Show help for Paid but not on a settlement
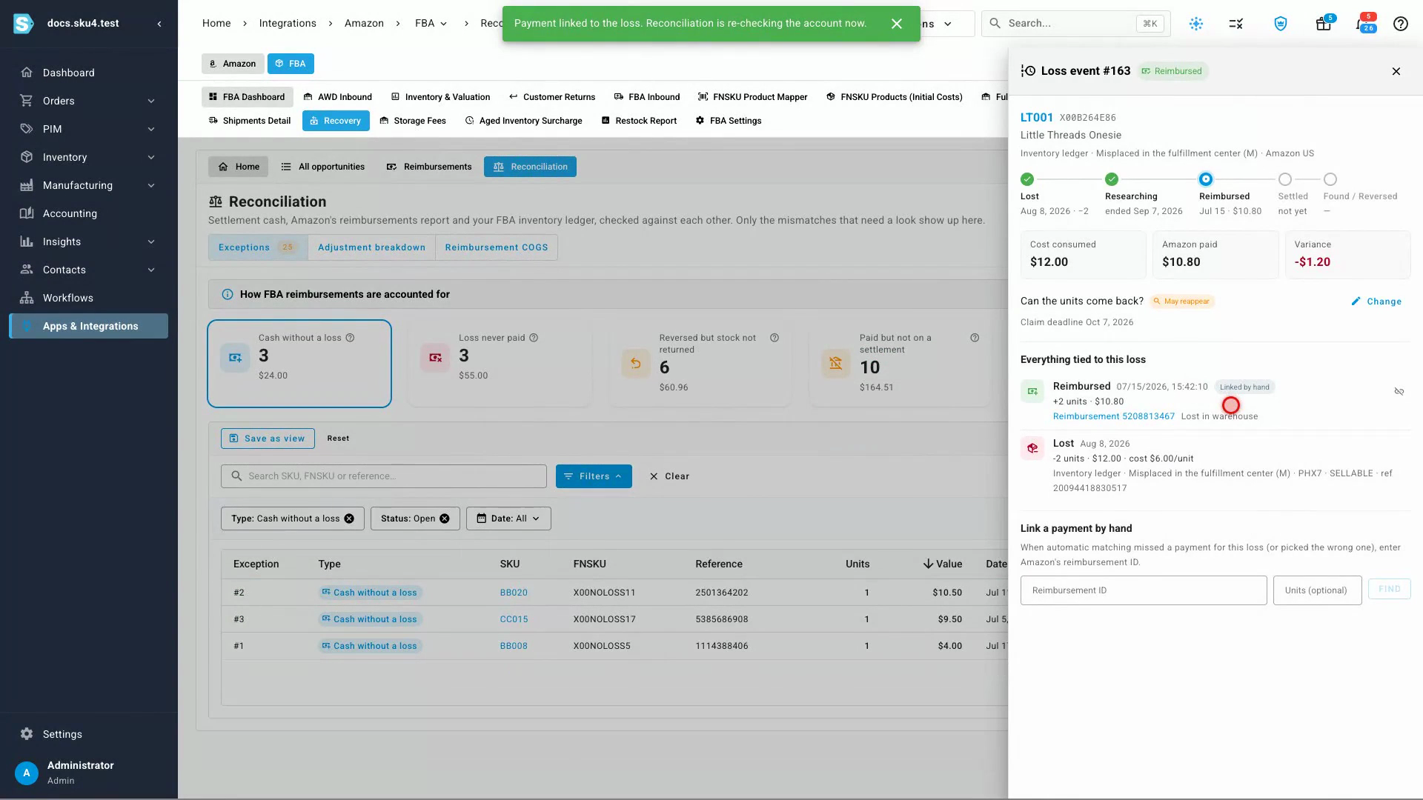This screenshot has height=800, width=1423. [x=975, y=338]
